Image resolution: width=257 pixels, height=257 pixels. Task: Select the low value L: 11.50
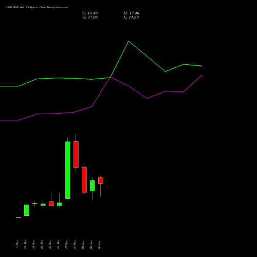click(x=131, y=17)
